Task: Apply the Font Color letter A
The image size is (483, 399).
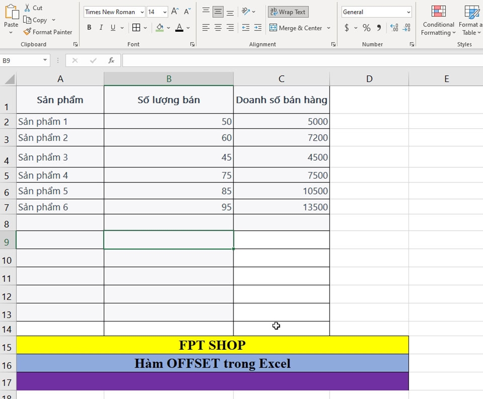Action: tap(179, 27)
